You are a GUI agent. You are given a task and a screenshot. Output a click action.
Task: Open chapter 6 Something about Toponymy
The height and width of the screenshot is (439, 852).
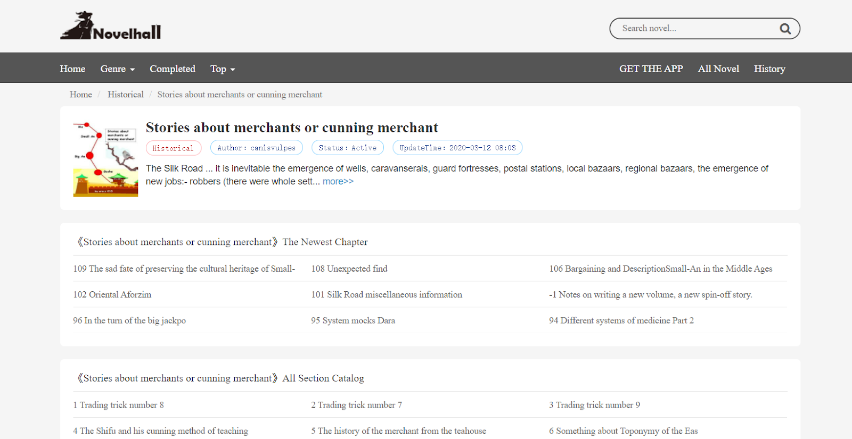tap(624, 431)
